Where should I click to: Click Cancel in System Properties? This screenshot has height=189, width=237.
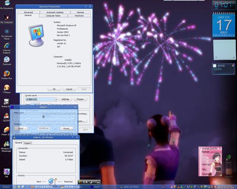(x=69, y=89)
